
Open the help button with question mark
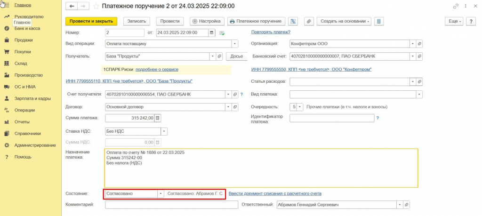click(x=471, y=21)
